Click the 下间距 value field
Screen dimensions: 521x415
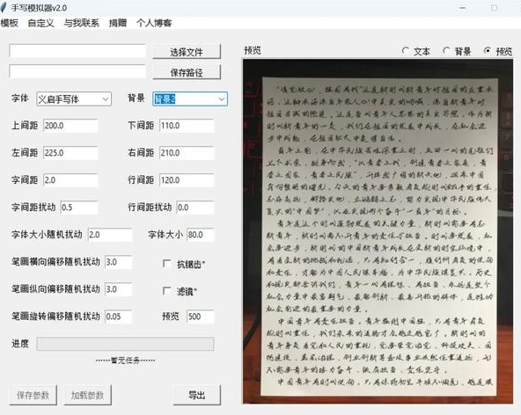click(187, 126)
